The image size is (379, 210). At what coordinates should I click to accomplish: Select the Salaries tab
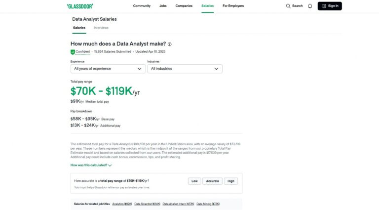point(79,28)
